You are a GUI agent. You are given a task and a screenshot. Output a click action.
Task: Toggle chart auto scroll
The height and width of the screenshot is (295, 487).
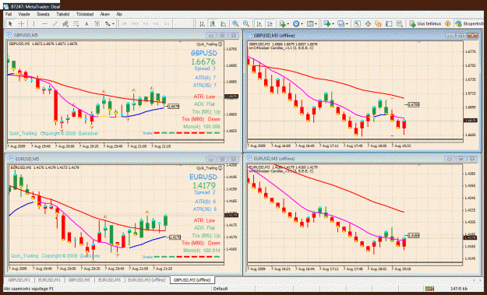[x=259, y=24]
